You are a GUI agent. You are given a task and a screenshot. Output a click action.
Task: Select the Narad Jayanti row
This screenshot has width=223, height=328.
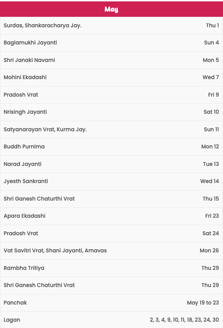click(x=111, y=164)
